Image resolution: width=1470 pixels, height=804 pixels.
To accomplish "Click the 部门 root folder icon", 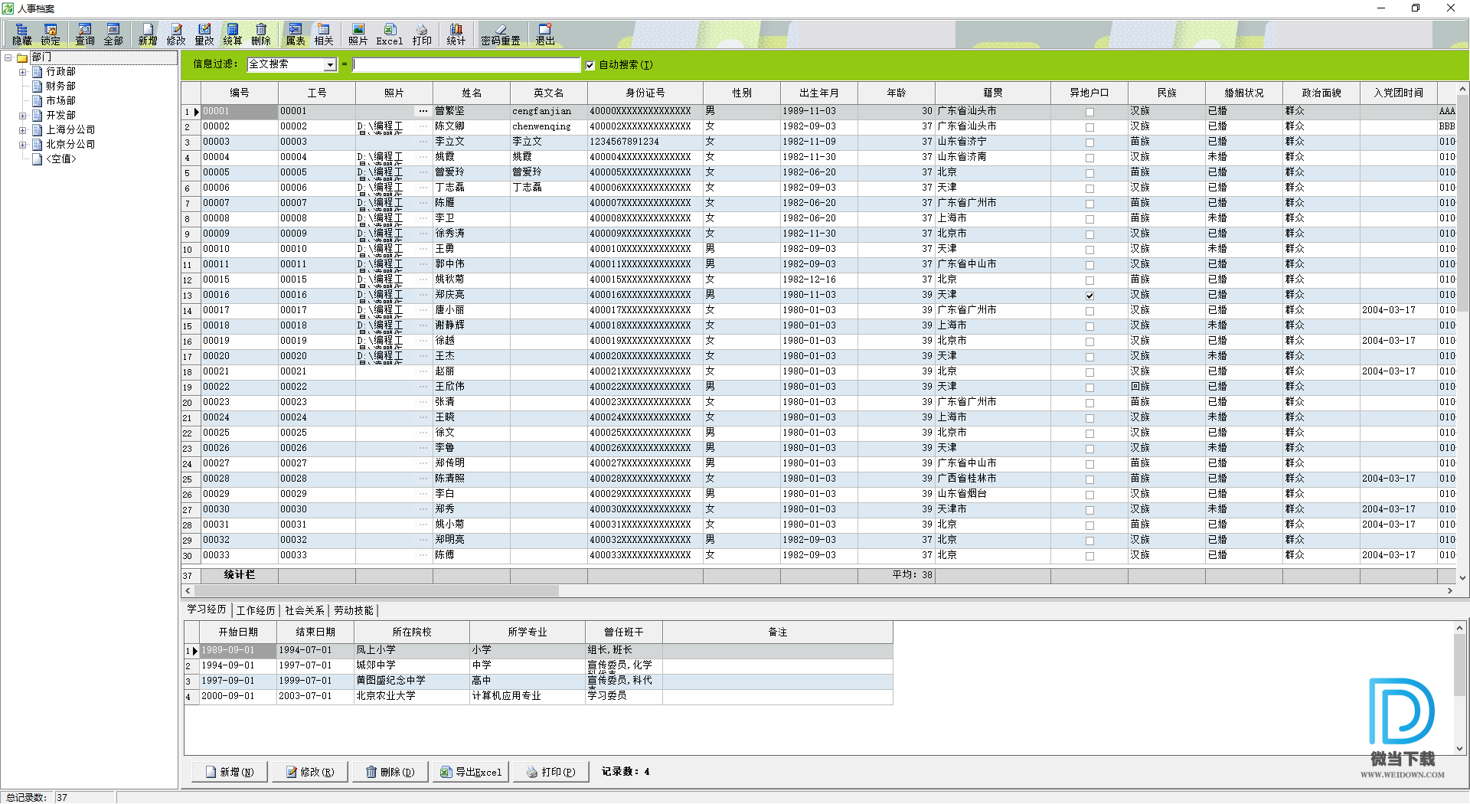I will [x=22, y=57].
